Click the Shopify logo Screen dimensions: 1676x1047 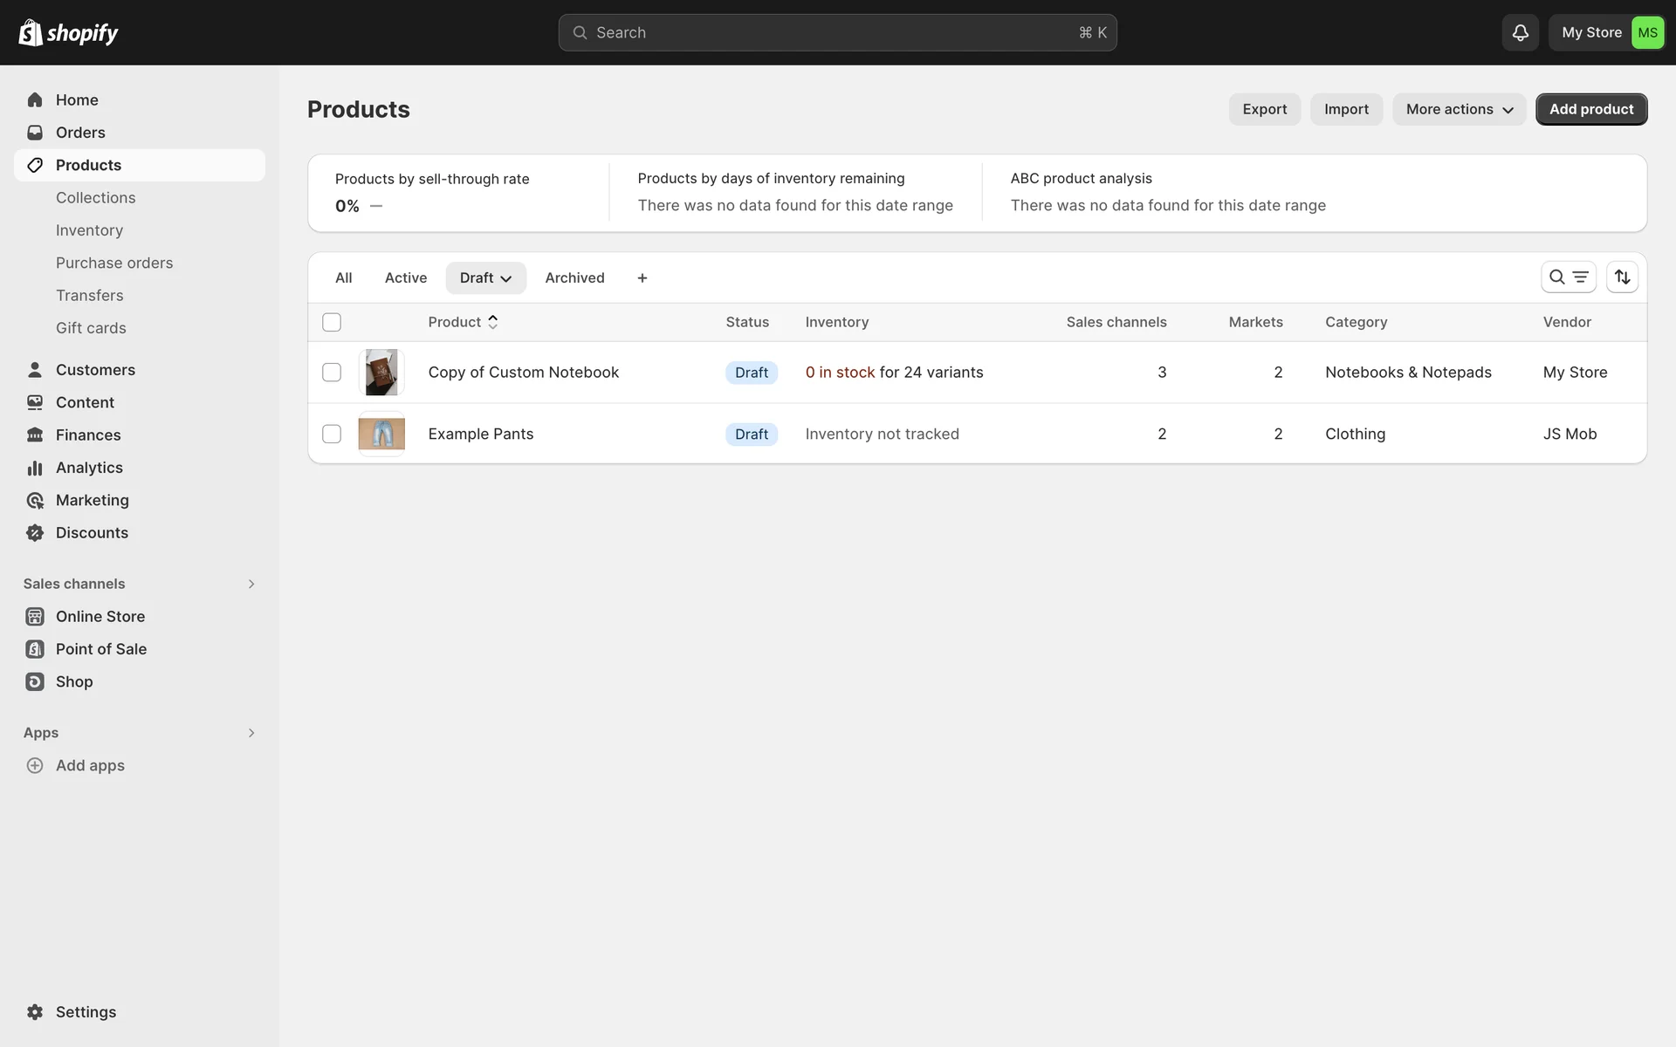point(68,32)
